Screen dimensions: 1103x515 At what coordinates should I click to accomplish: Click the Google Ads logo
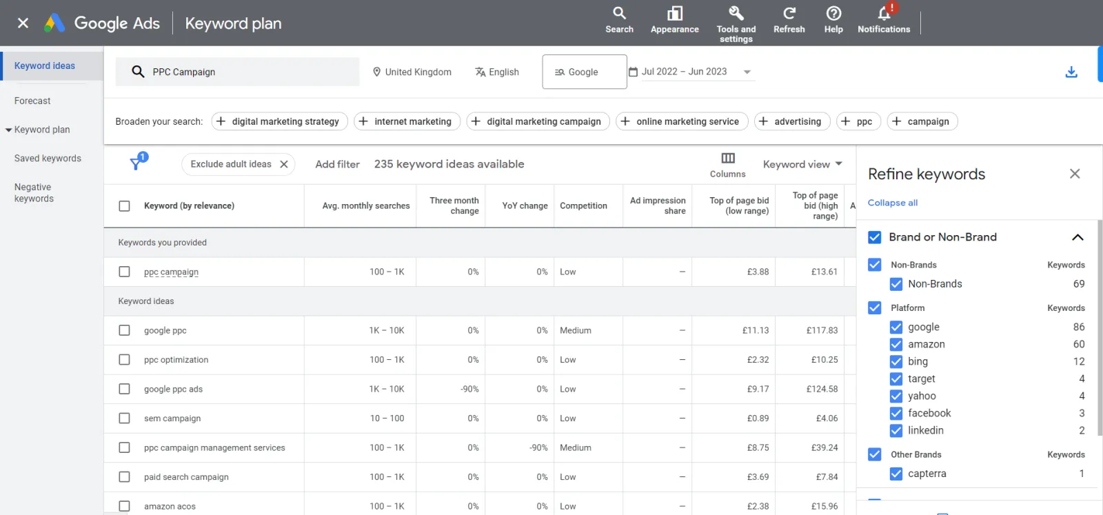(x=102, y=23)
